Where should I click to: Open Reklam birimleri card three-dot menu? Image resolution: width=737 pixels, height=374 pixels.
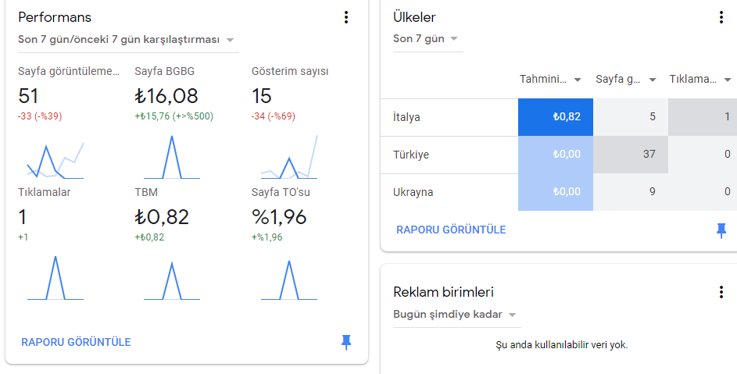(x=721, y=292)
